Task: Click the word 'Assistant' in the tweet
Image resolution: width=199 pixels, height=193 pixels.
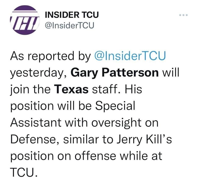Action: point(37,123)
